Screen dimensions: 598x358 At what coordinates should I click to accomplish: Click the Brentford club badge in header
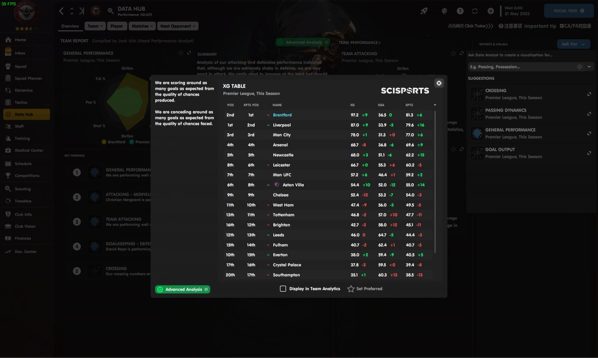[x=97, y=11]
